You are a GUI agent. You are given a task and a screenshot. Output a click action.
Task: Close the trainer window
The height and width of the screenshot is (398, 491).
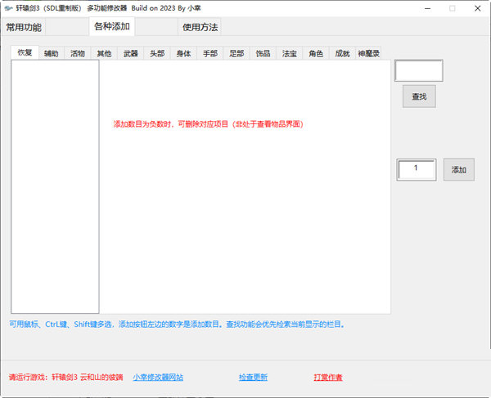click(477, 8)
